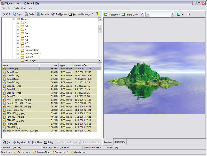The image size is (207, 156).
Task: Sort files by Type column
Action: click(x=66, y=65)
